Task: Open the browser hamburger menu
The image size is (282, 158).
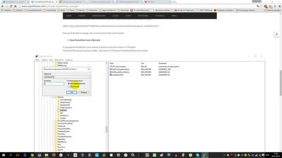Action: [x=280, y=6]
